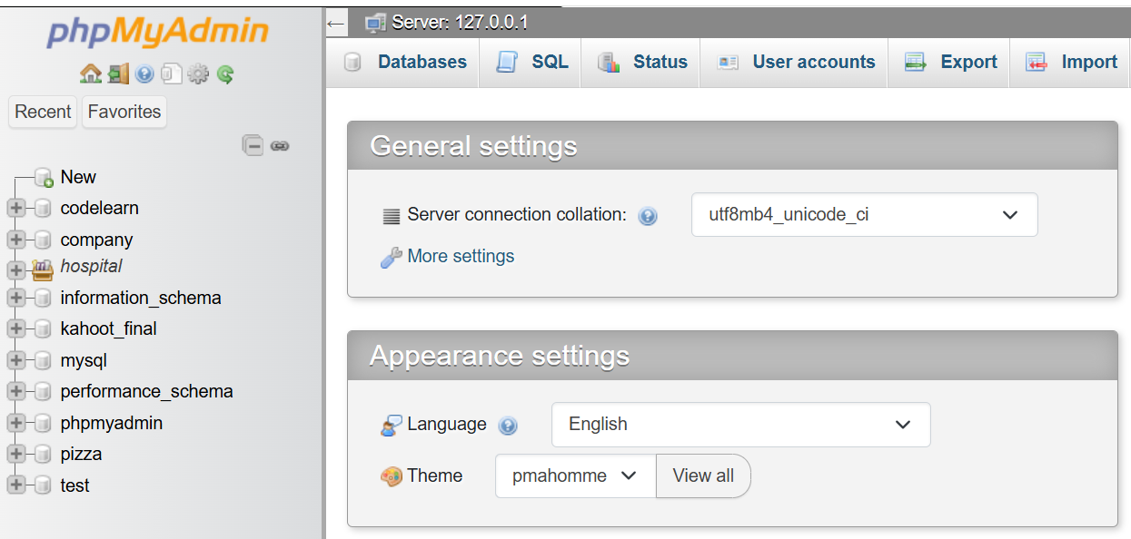The width and height of the screenshot is (1131, 539).
Task: Expand the codelearn database node
Action: click(x=15, y=209)
